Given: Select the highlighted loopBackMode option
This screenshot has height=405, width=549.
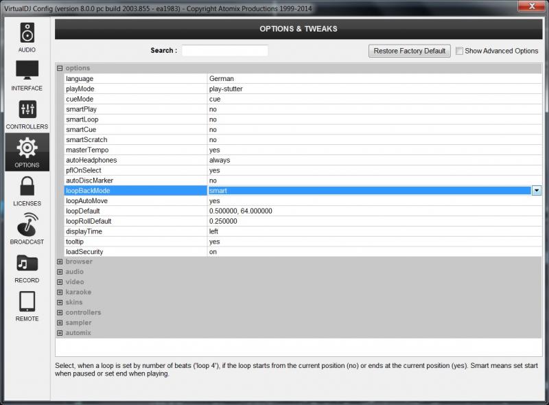Looking at the screenshot, I should (303, 191).
